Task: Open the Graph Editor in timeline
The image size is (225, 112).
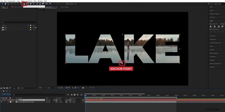Action: pyautogui.click(x=82, y=95)
